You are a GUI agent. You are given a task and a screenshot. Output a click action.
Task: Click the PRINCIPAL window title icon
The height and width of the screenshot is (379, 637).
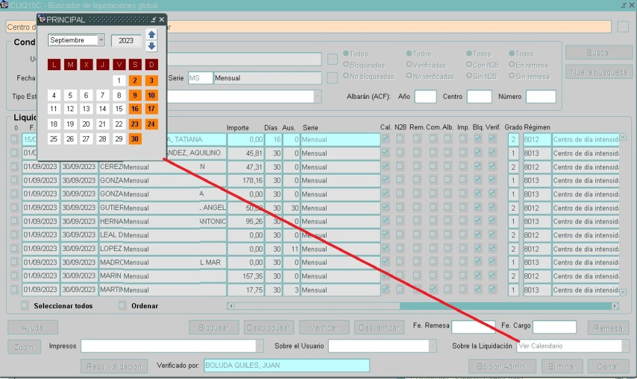click(x=42, y=19)
